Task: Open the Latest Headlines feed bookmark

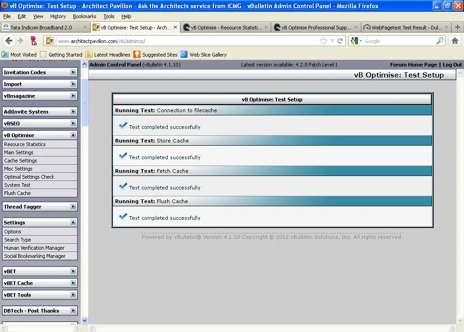Action: 108,55
